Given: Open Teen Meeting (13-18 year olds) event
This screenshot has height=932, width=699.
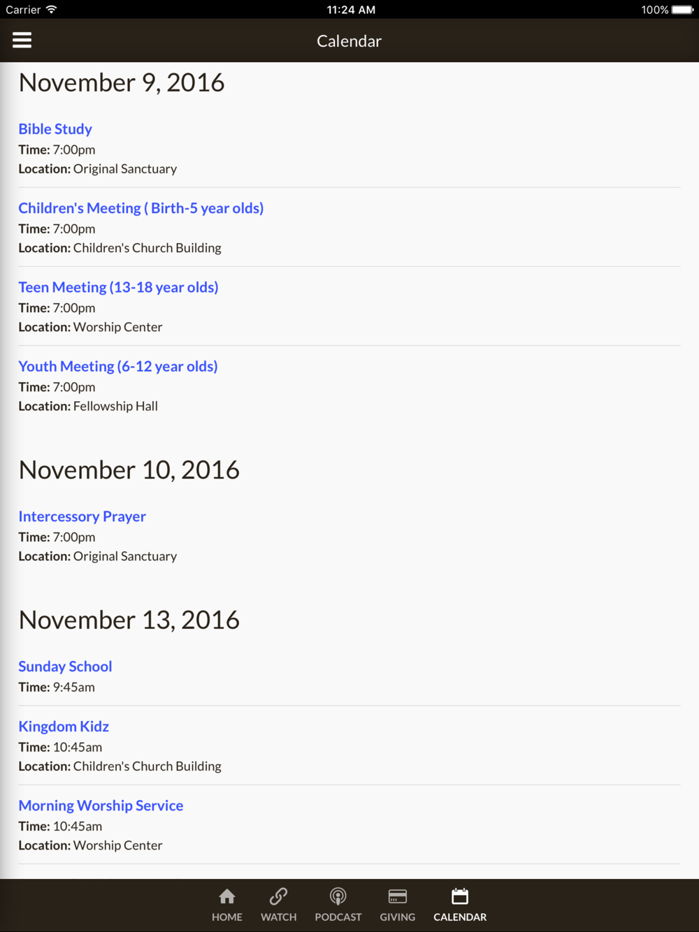Looking at the screenshot, I should 118,287.
